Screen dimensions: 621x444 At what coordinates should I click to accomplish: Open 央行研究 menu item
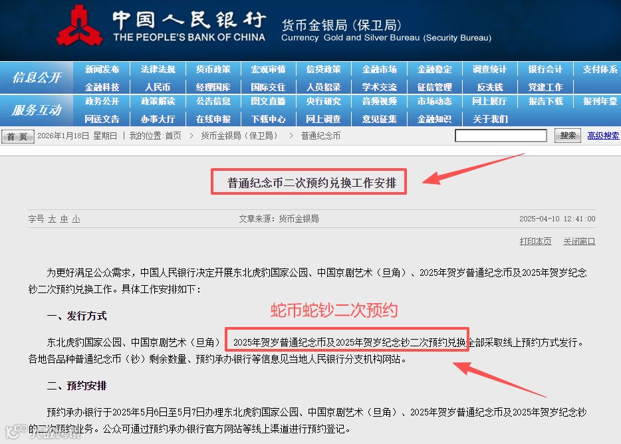coord(324,102)
